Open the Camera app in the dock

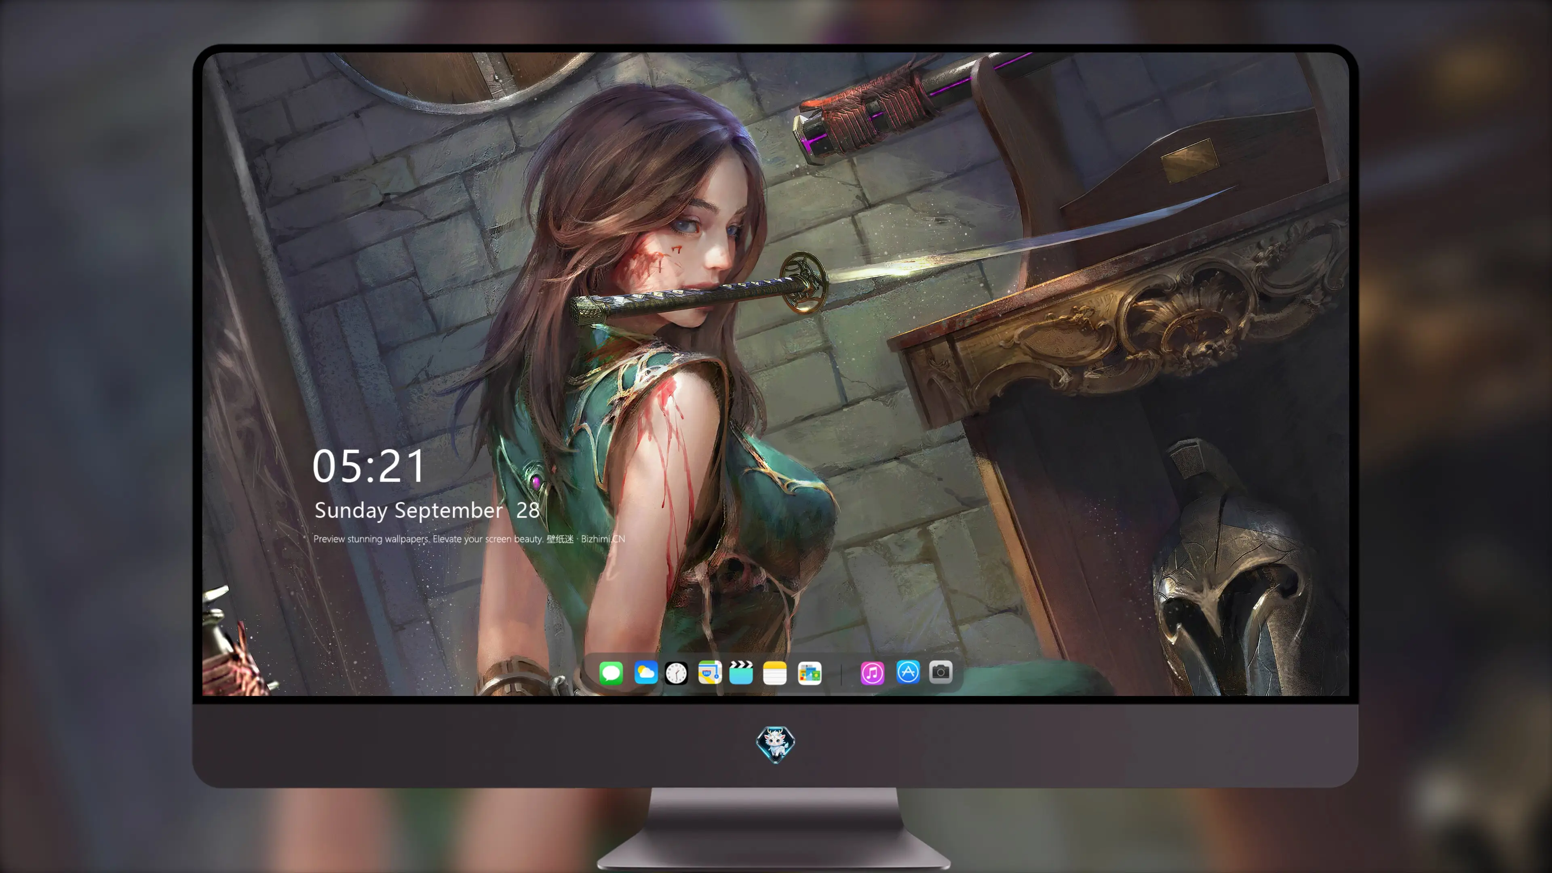(x=940, y=672)
